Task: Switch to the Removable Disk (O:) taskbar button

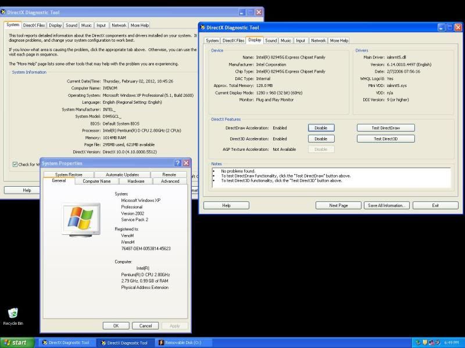Action: [184, 343]
